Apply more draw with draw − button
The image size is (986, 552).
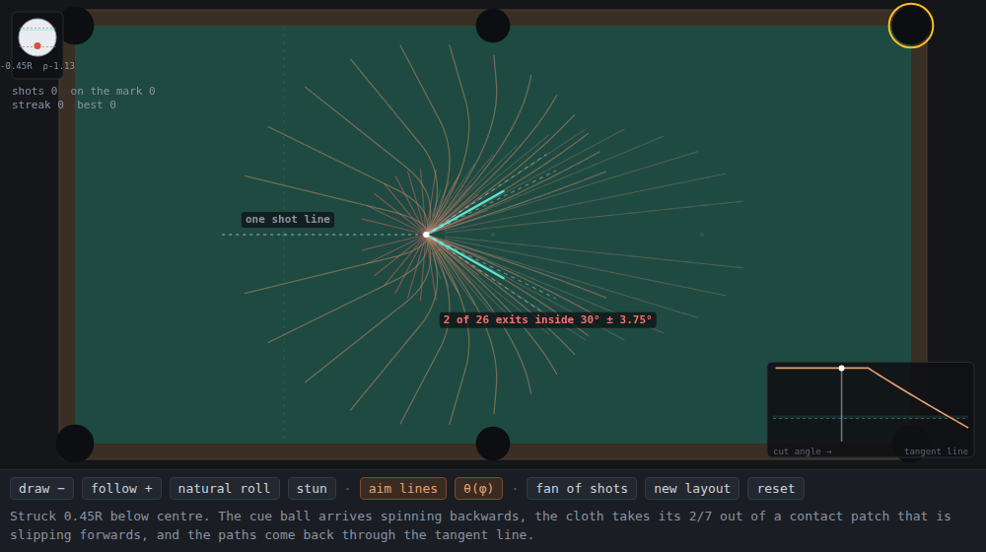(x=42, y=489)
